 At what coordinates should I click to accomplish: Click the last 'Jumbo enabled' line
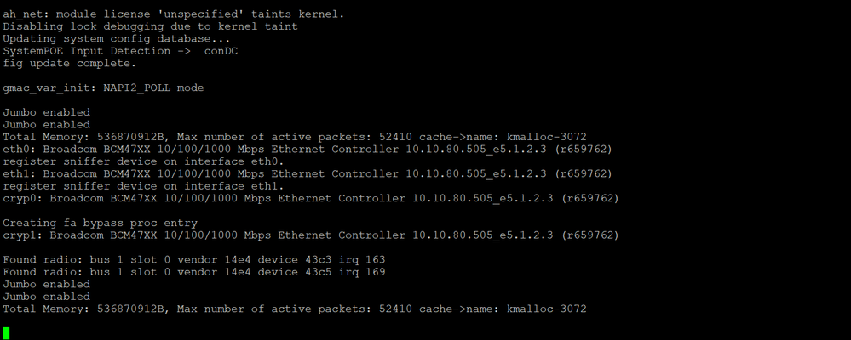pos(47,296)
